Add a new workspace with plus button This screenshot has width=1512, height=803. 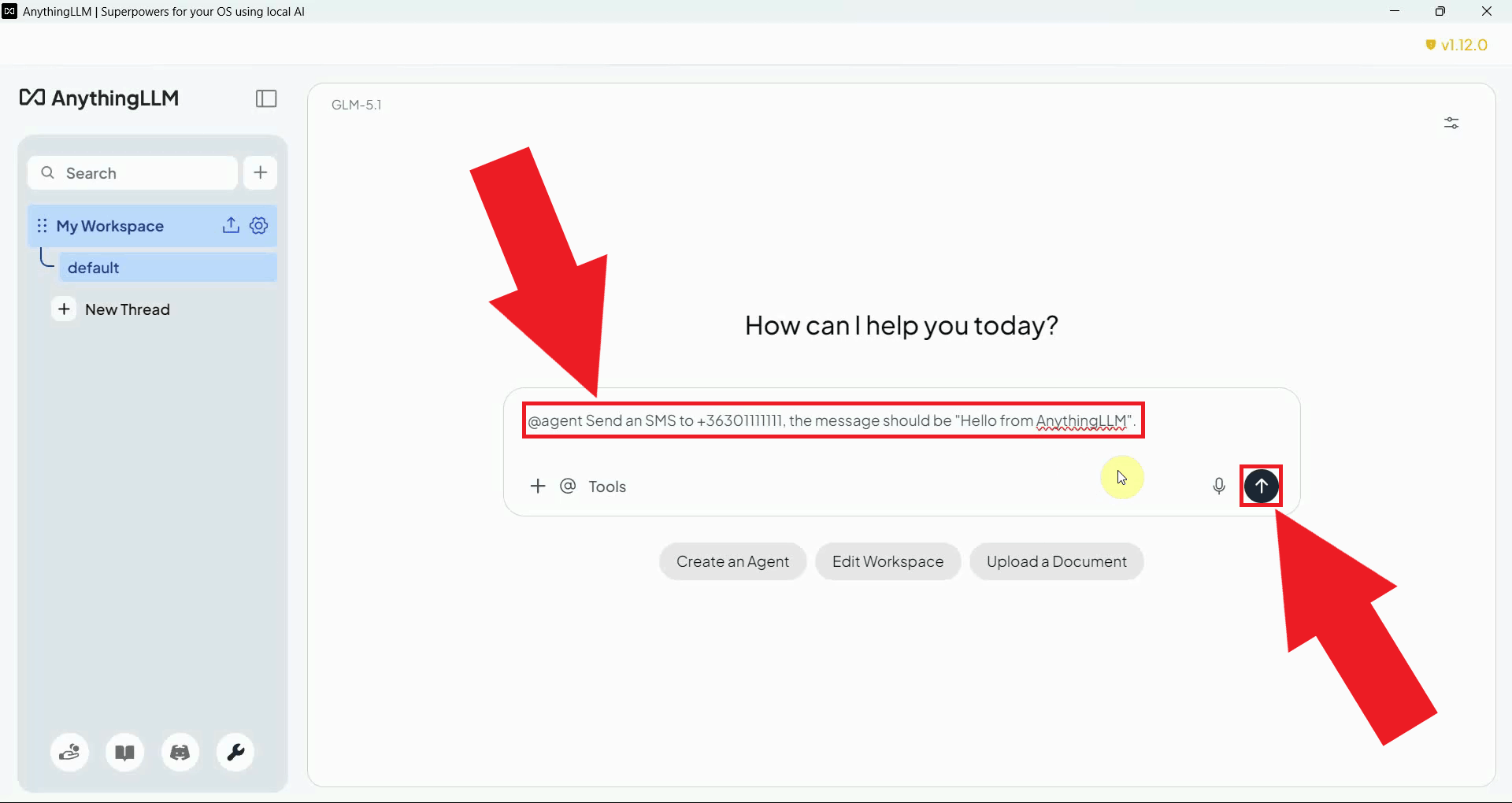261,172
